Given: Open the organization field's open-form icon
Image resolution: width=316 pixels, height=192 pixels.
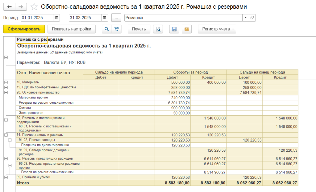Looking at the screenshot, I should [252, 18].
